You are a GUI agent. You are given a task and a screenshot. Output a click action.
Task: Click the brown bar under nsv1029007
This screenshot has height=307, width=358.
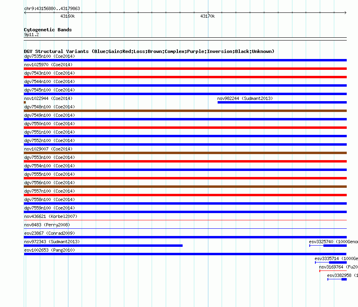(185, 153)
